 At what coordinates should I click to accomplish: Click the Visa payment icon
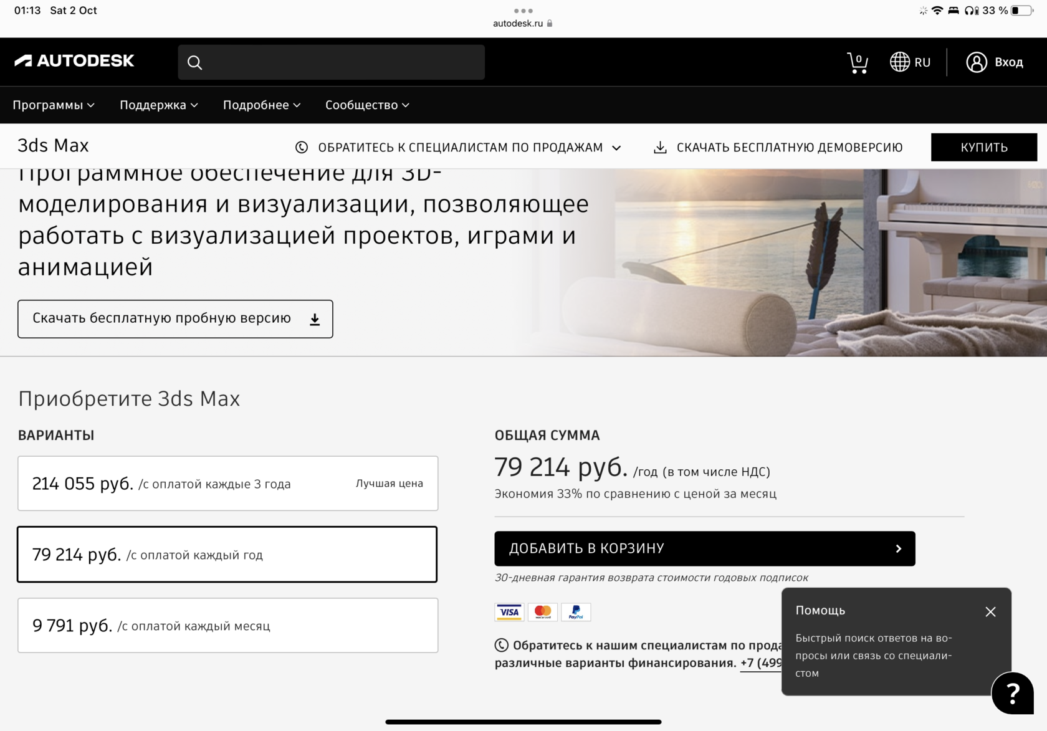click(x=509, y=612)
